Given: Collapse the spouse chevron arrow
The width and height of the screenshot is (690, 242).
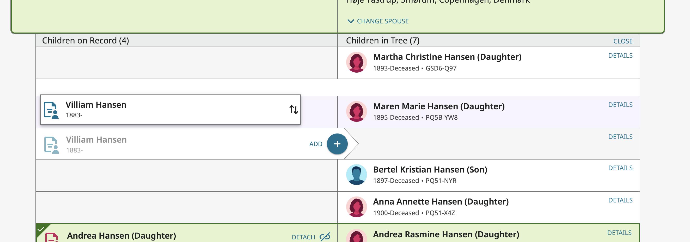Looking at the screenshot, I should [350, 21].
